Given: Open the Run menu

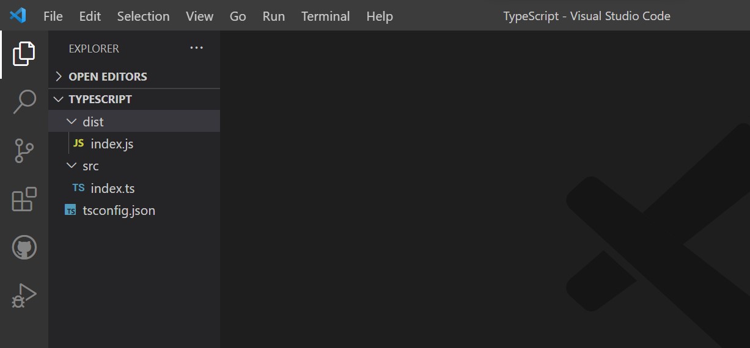Looking at the screenshot, I should point(273,16).
